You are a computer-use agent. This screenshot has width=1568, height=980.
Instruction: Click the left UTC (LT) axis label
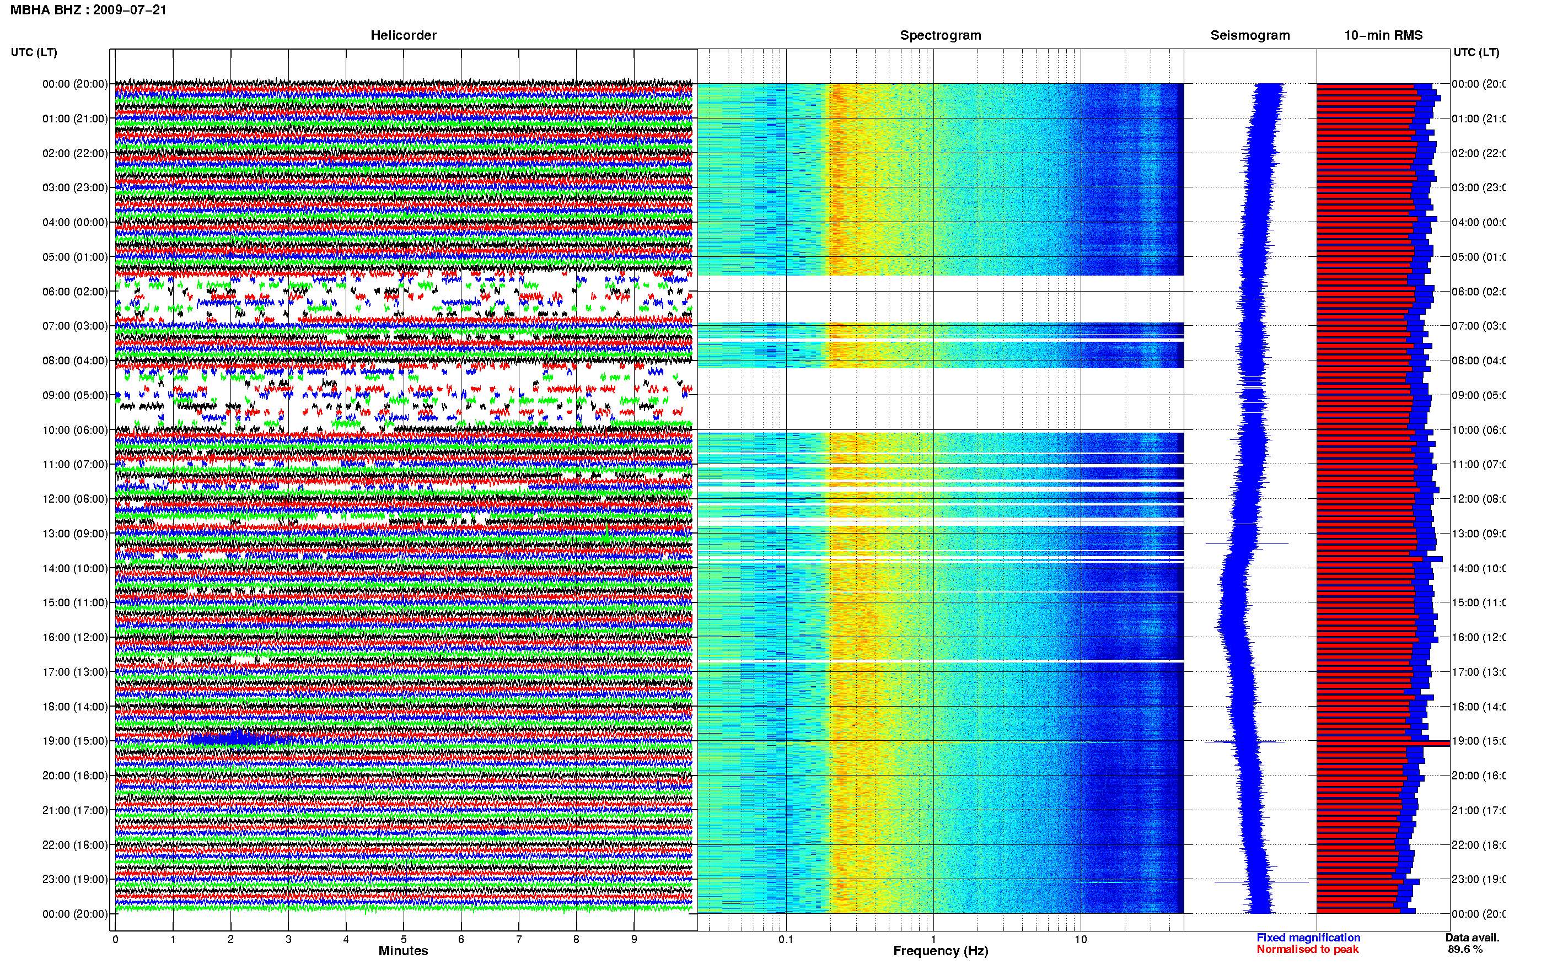click(x=34, y=52)
